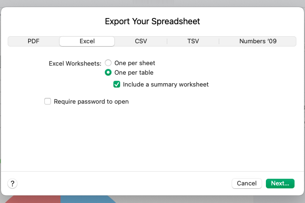This screenshot has width=305, height=203.
Task: Click the "Require password to open" label text
Action: [91, 101]
